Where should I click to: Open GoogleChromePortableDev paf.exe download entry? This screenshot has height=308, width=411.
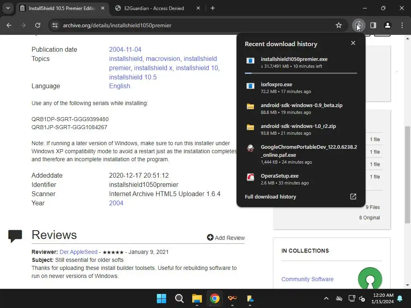click(x=301, y=154)
